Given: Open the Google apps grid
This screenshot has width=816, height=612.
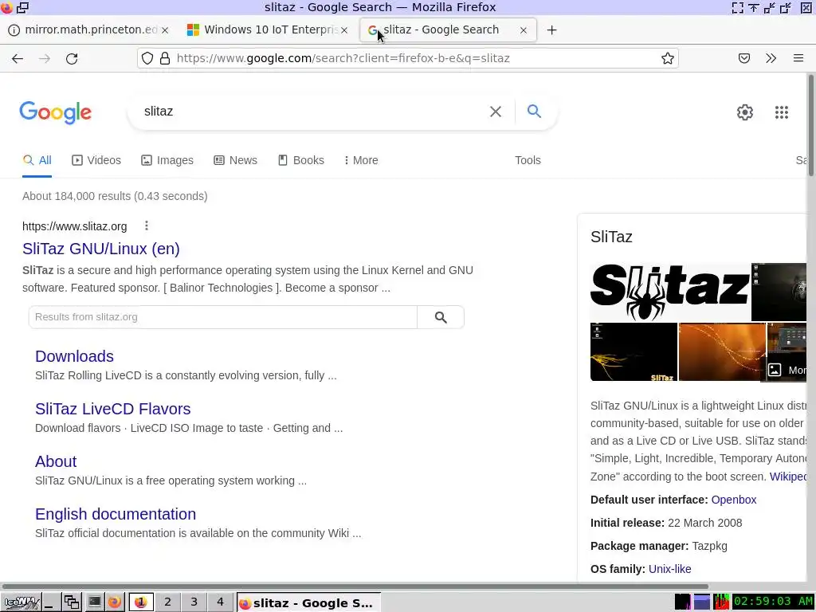Looking at the screenshot, I should click(x=782, y=112).
